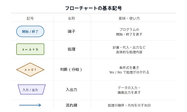Select the 名称 column header
Screen dimensions: 187x112
(71, 18)
